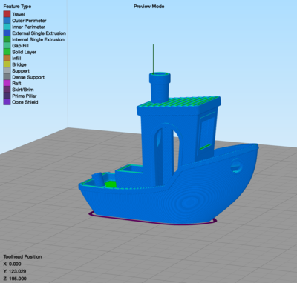Click the magenta Raft color swatch
The width and height of the screenshot is (297, 283).
[7, 84]
